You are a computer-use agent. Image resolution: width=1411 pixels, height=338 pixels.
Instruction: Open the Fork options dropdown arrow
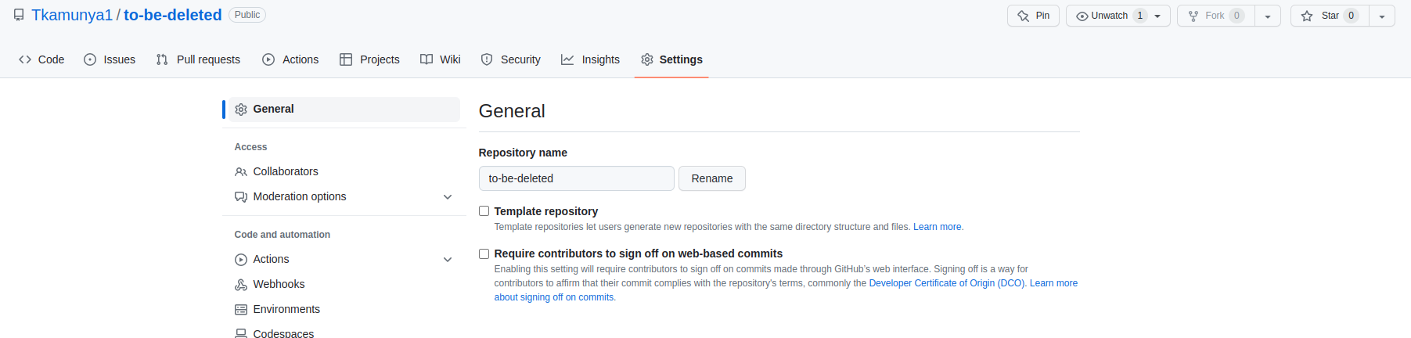click(x=1268, y=16)
